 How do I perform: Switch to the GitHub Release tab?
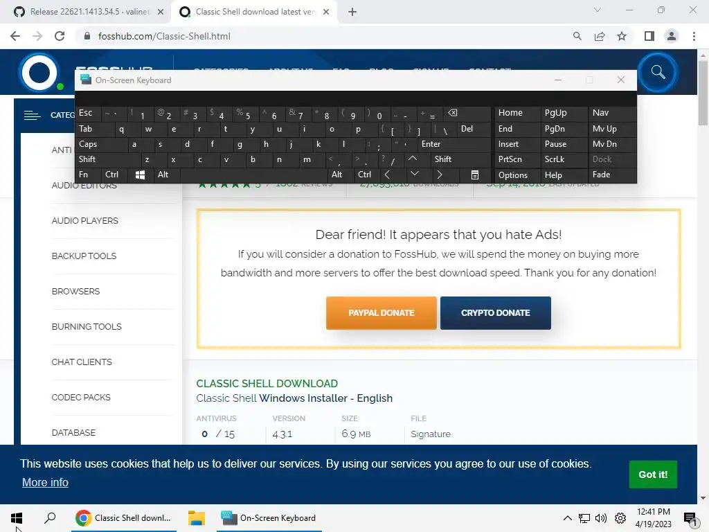[89, 12]
